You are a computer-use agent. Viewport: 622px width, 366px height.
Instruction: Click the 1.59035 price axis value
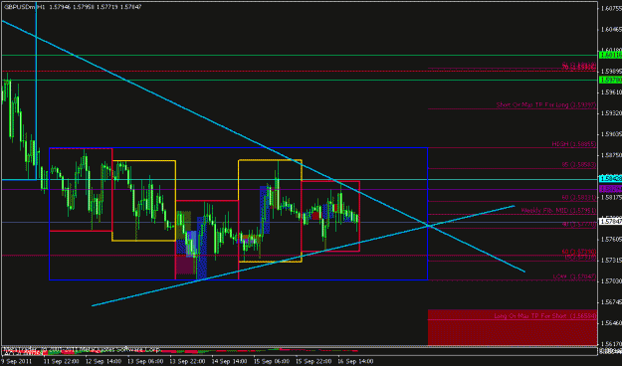click(x=611, y=134)
